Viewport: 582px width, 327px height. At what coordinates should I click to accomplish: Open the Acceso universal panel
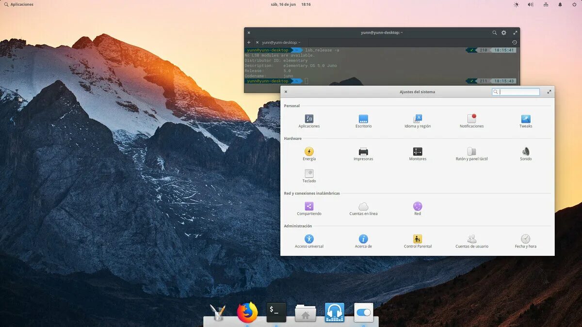(309, 239)
